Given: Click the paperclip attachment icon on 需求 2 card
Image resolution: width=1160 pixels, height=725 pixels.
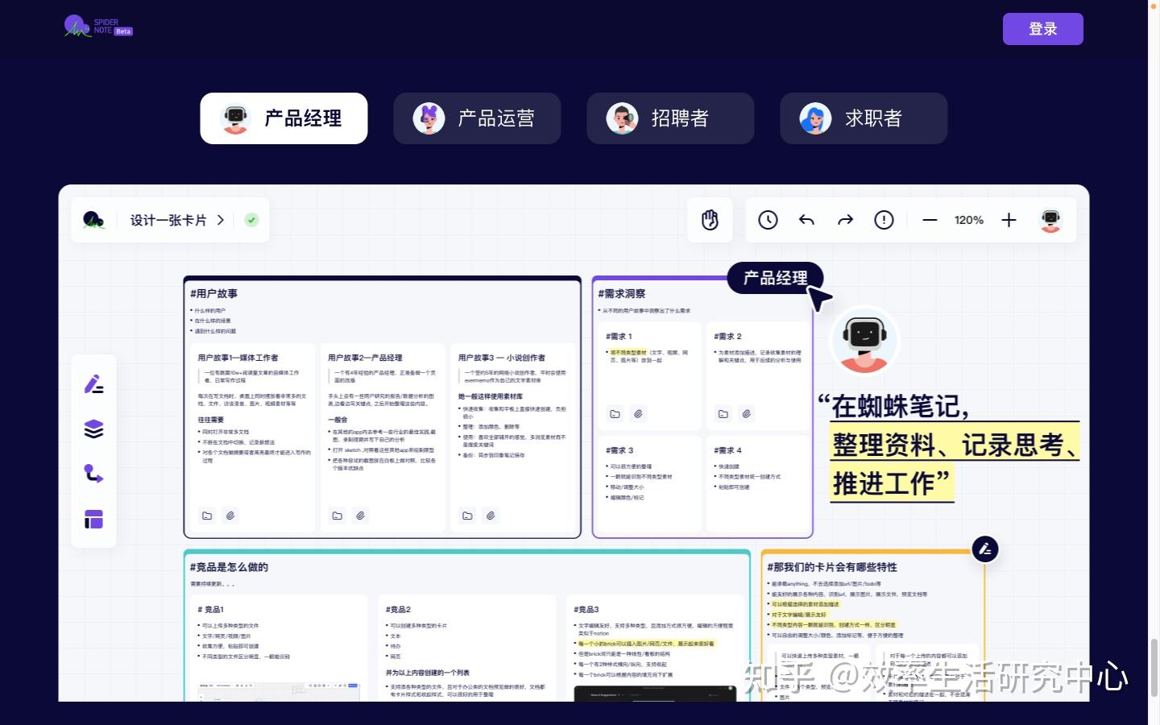Looking at the screenshot, I should tap(747, 413).
